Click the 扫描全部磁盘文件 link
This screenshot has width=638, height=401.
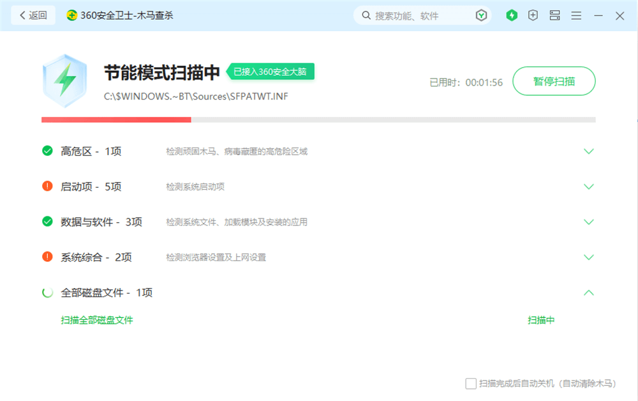(96, 320)
